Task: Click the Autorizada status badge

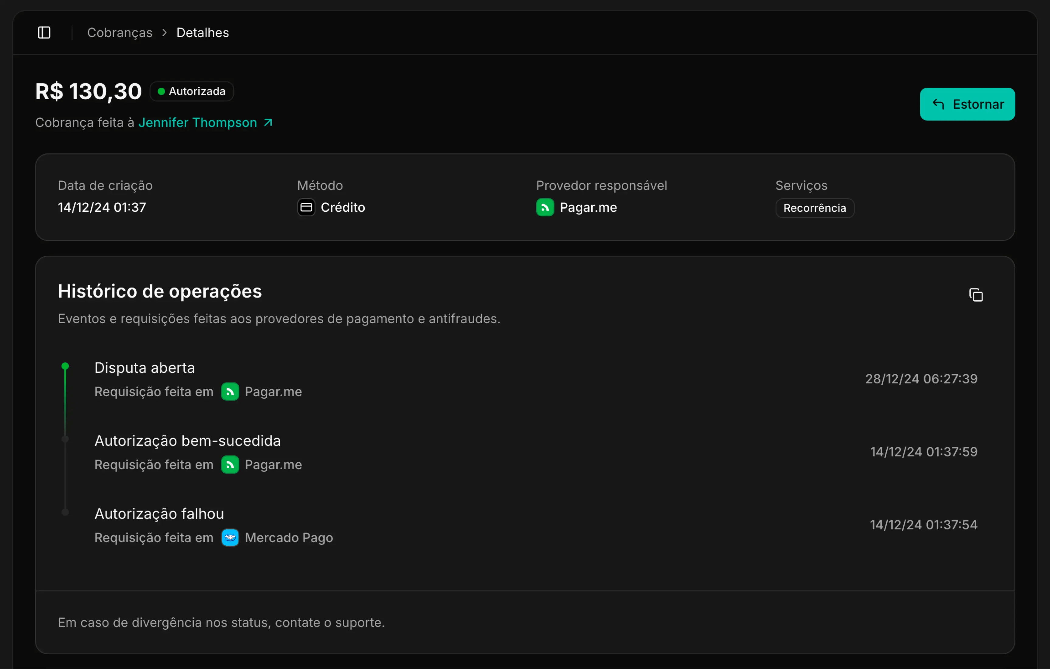Action: click(x=191, y=92)
